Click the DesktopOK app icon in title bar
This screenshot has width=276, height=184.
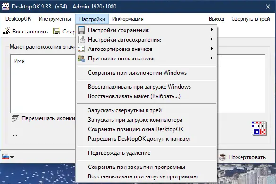5,7
